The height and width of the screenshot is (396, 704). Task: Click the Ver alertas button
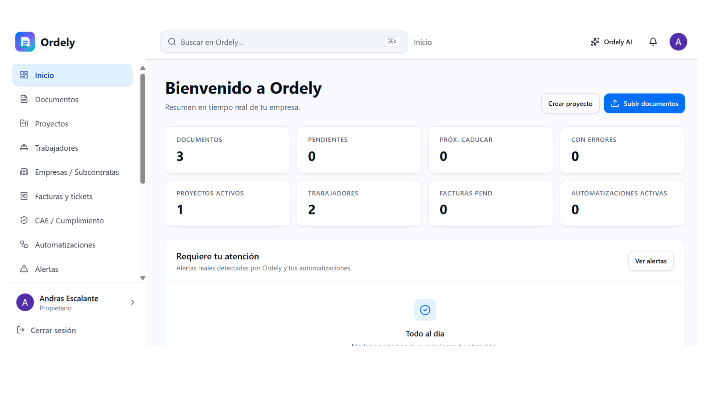(x=650, y=261)
